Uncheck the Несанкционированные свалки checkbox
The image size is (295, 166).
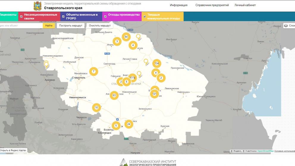coord(21,17)
